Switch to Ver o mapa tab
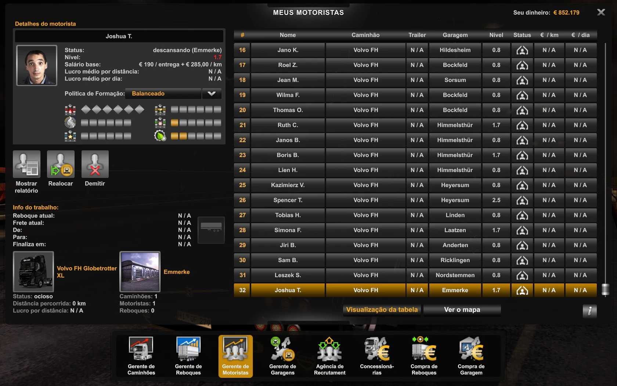 pyautogui.click(x=462, y=310)
